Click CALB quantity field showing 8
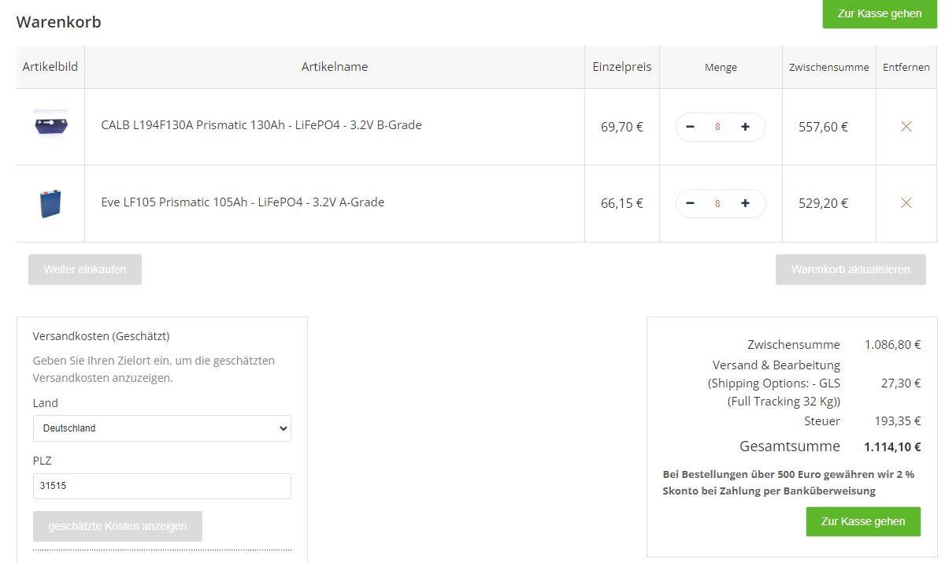The image size is (945, 563). 717,127
